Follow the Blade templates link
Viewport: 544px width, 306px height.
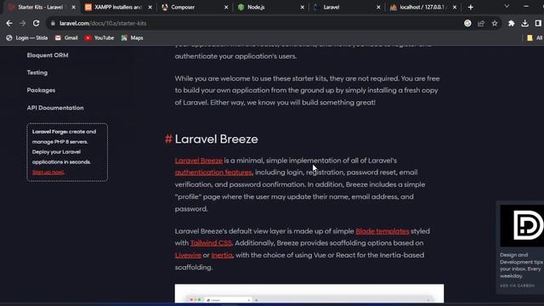(x=382, y=231)
